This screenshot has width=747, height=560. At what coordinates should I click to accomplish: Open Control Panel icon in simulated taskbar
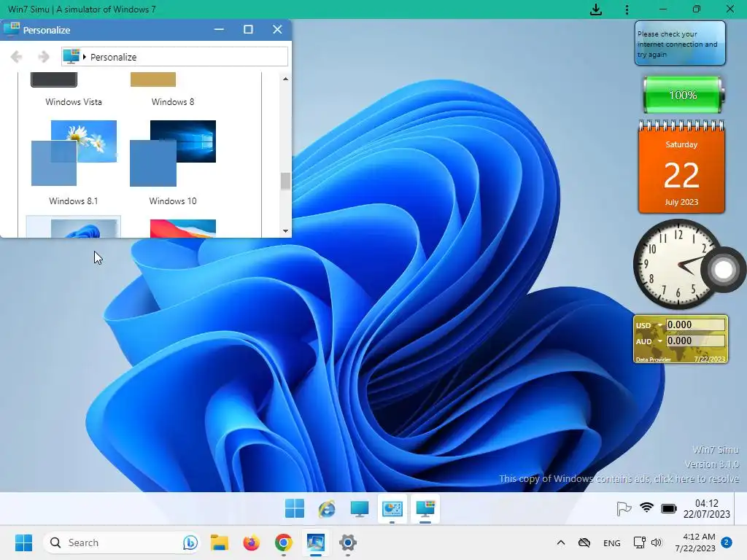[x=392, y=508]
